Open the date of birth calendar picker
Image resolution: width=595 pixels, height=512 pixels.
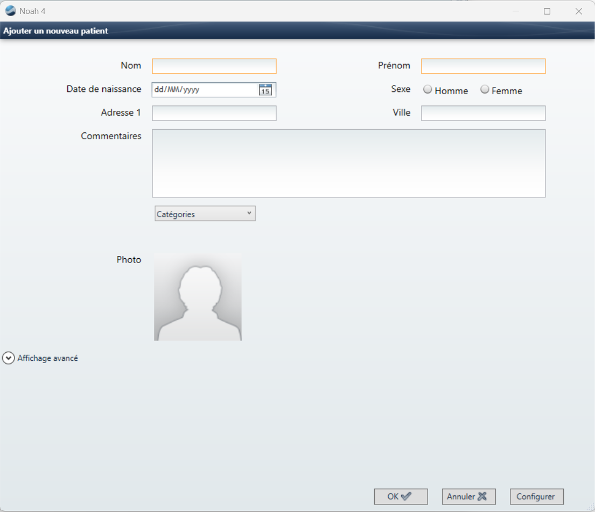tap(265, 90)
